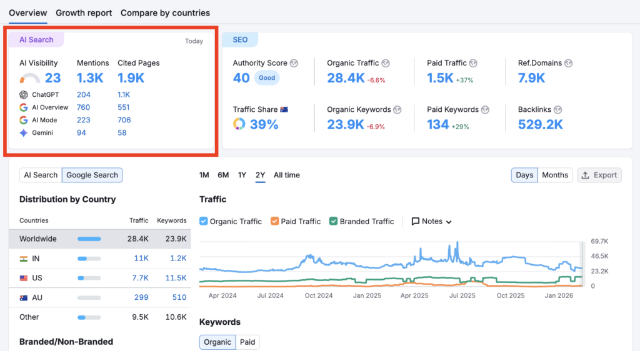Toggle the Paid Traffic checkbox
This screenshot has height=351, width=640.
(x=274, y=221)
